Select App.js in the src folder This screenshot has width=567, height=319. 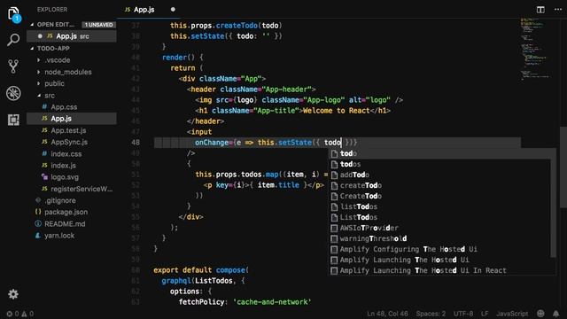[x=72, y=119]
